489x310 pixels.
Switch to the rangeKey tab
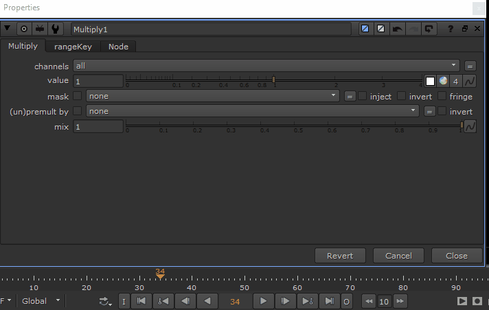tap(73, 47)
